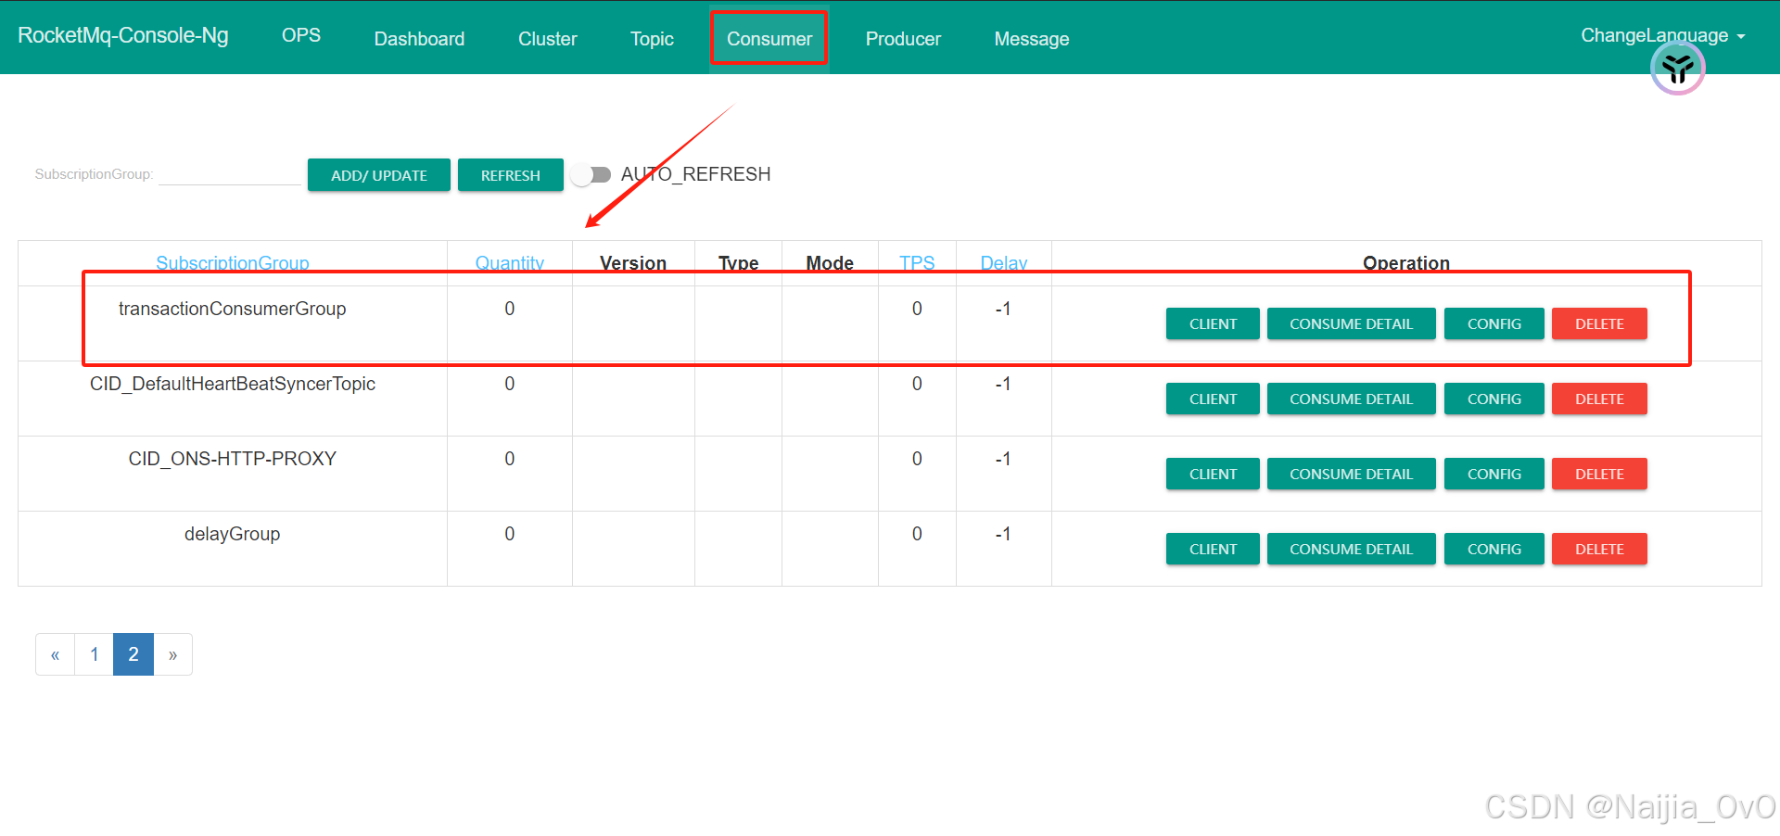Screen dimensions: 1780x836
Task: Click the Version column header
Action: [633, 263]
